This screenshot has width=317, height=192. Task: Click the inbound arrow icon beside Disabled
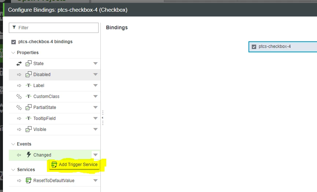pyautogui.click(x=19, y=75)
